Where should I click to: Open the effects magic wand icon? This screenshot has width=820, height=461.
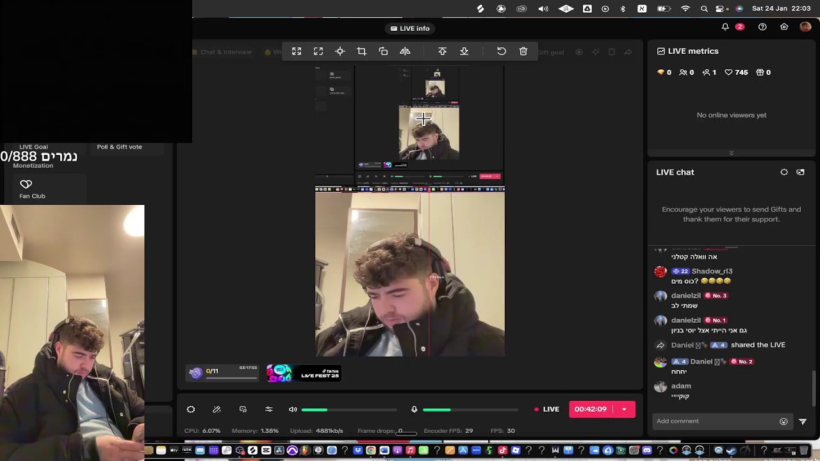[217, 409]
